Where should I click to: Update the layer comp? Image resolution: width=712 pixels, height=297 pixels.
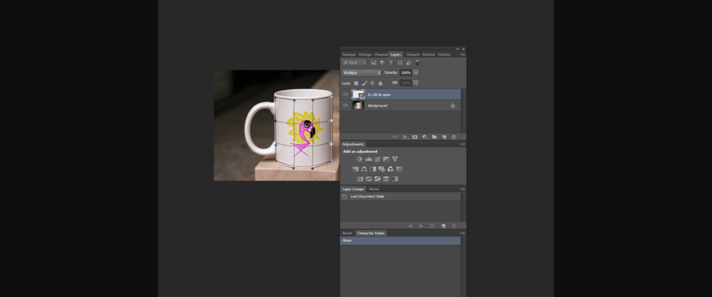[x=432, y=225]
